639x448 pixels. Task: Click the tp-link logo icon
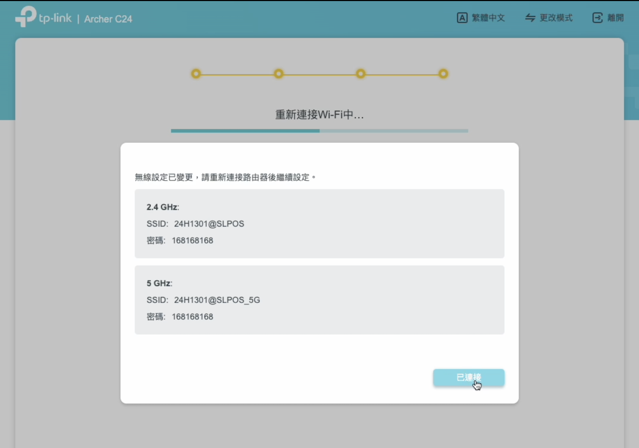coord(26,16)
